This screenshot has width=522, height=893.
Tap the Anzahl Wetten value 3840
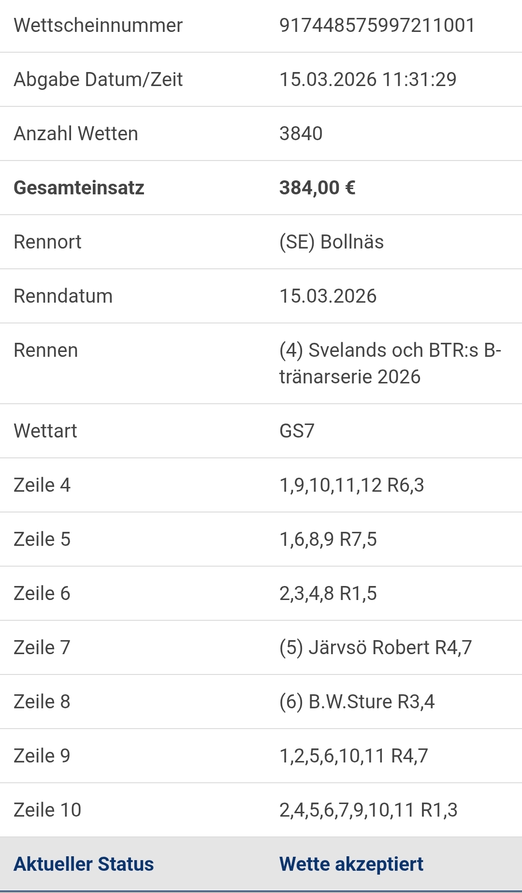click(301, 134)
